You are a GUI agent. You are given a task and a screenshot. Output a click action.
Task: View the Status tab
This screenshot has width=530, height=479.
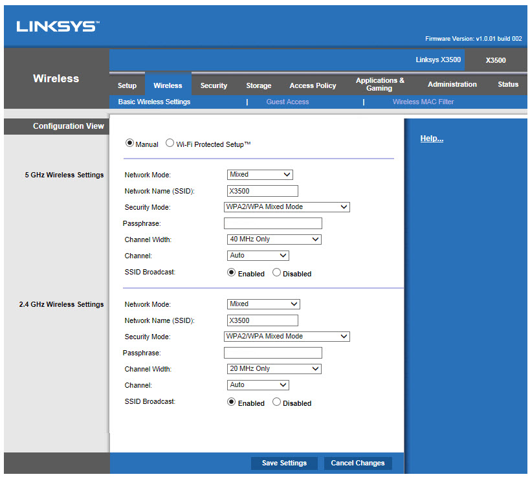508,85
